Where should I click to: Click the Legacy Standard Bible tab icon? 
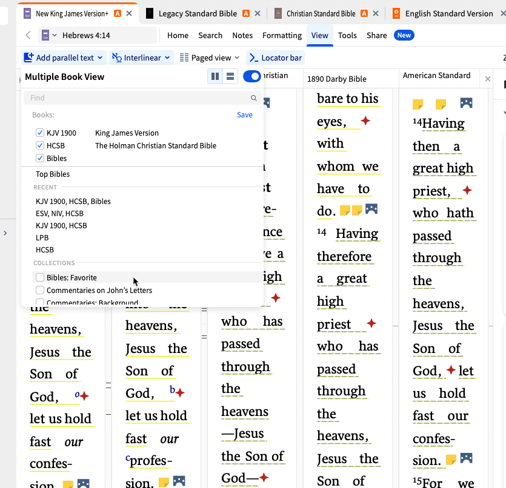pos(150,13)
